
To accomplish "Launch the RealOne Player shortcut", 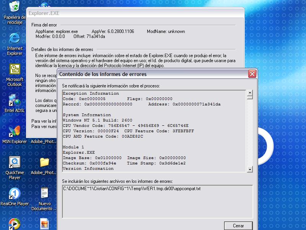I will tap(15, 194).
